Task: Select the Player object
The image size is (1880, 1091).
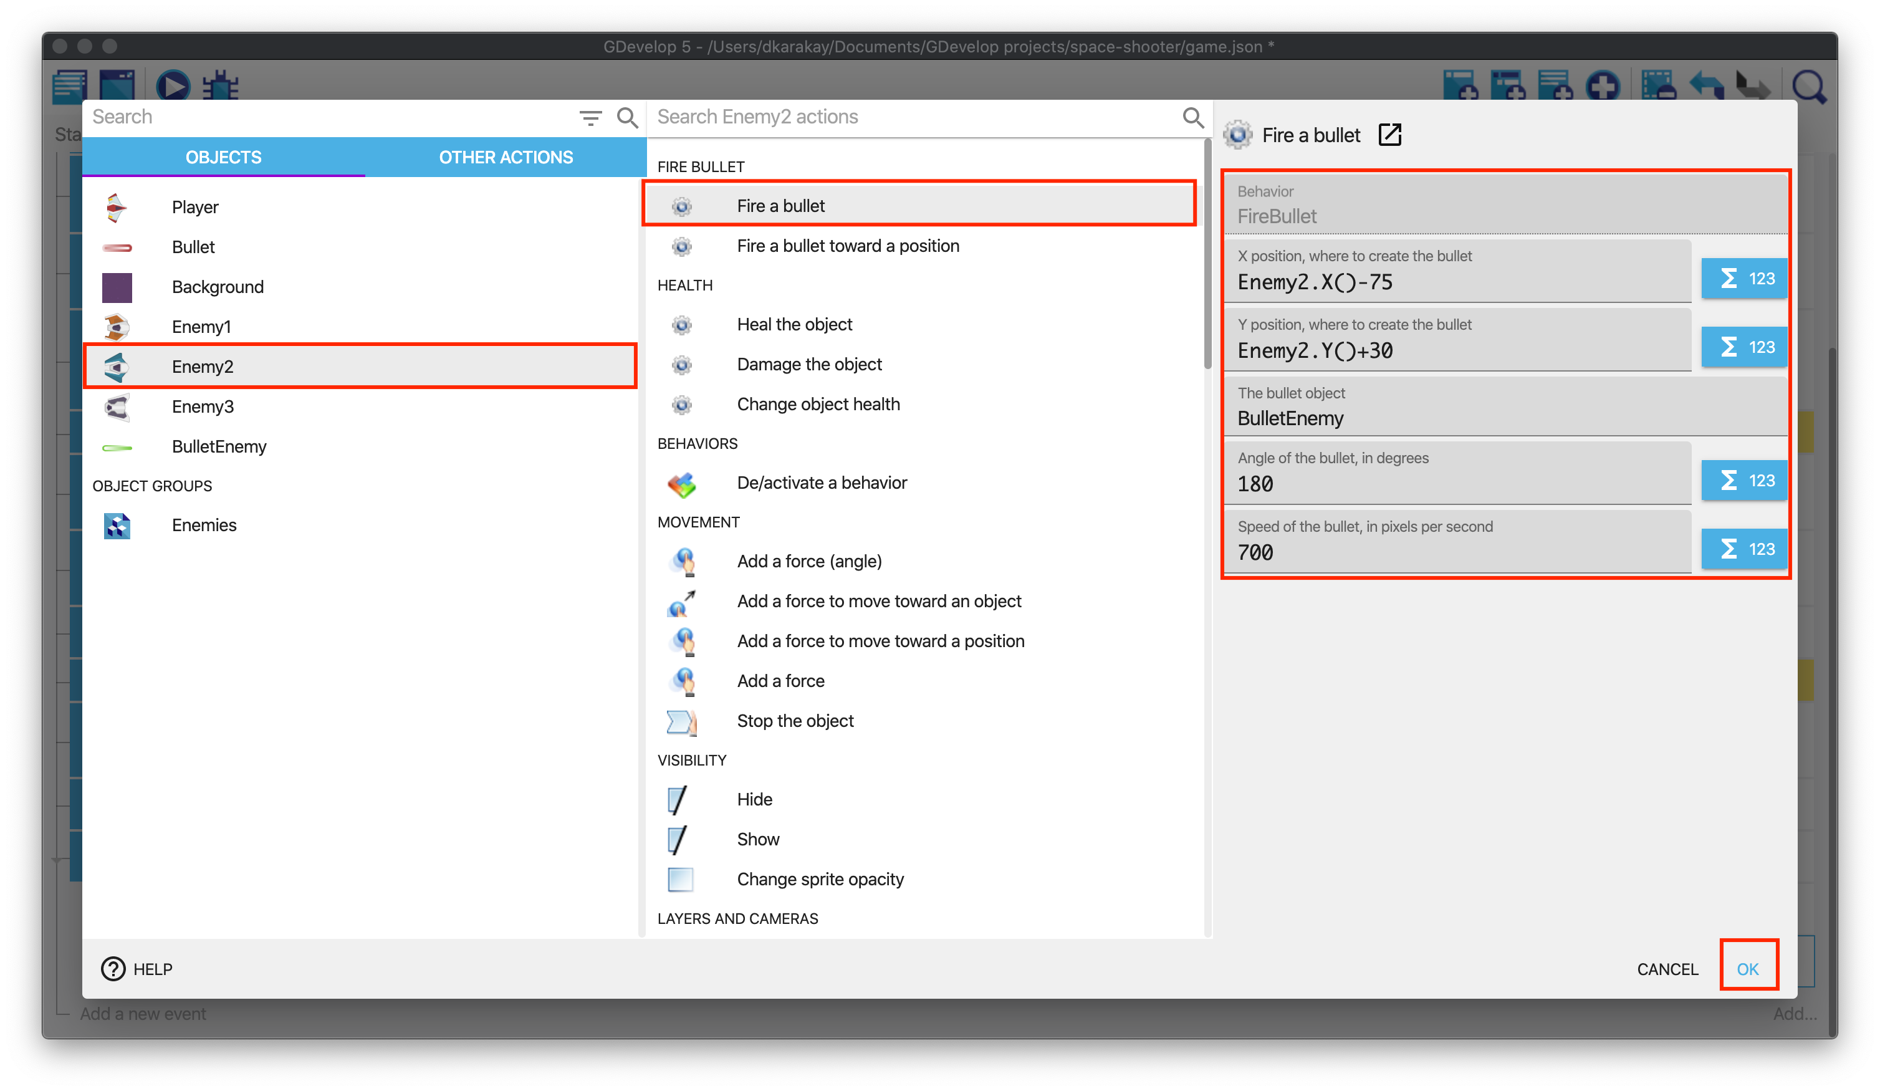Action: coord(196,208)
